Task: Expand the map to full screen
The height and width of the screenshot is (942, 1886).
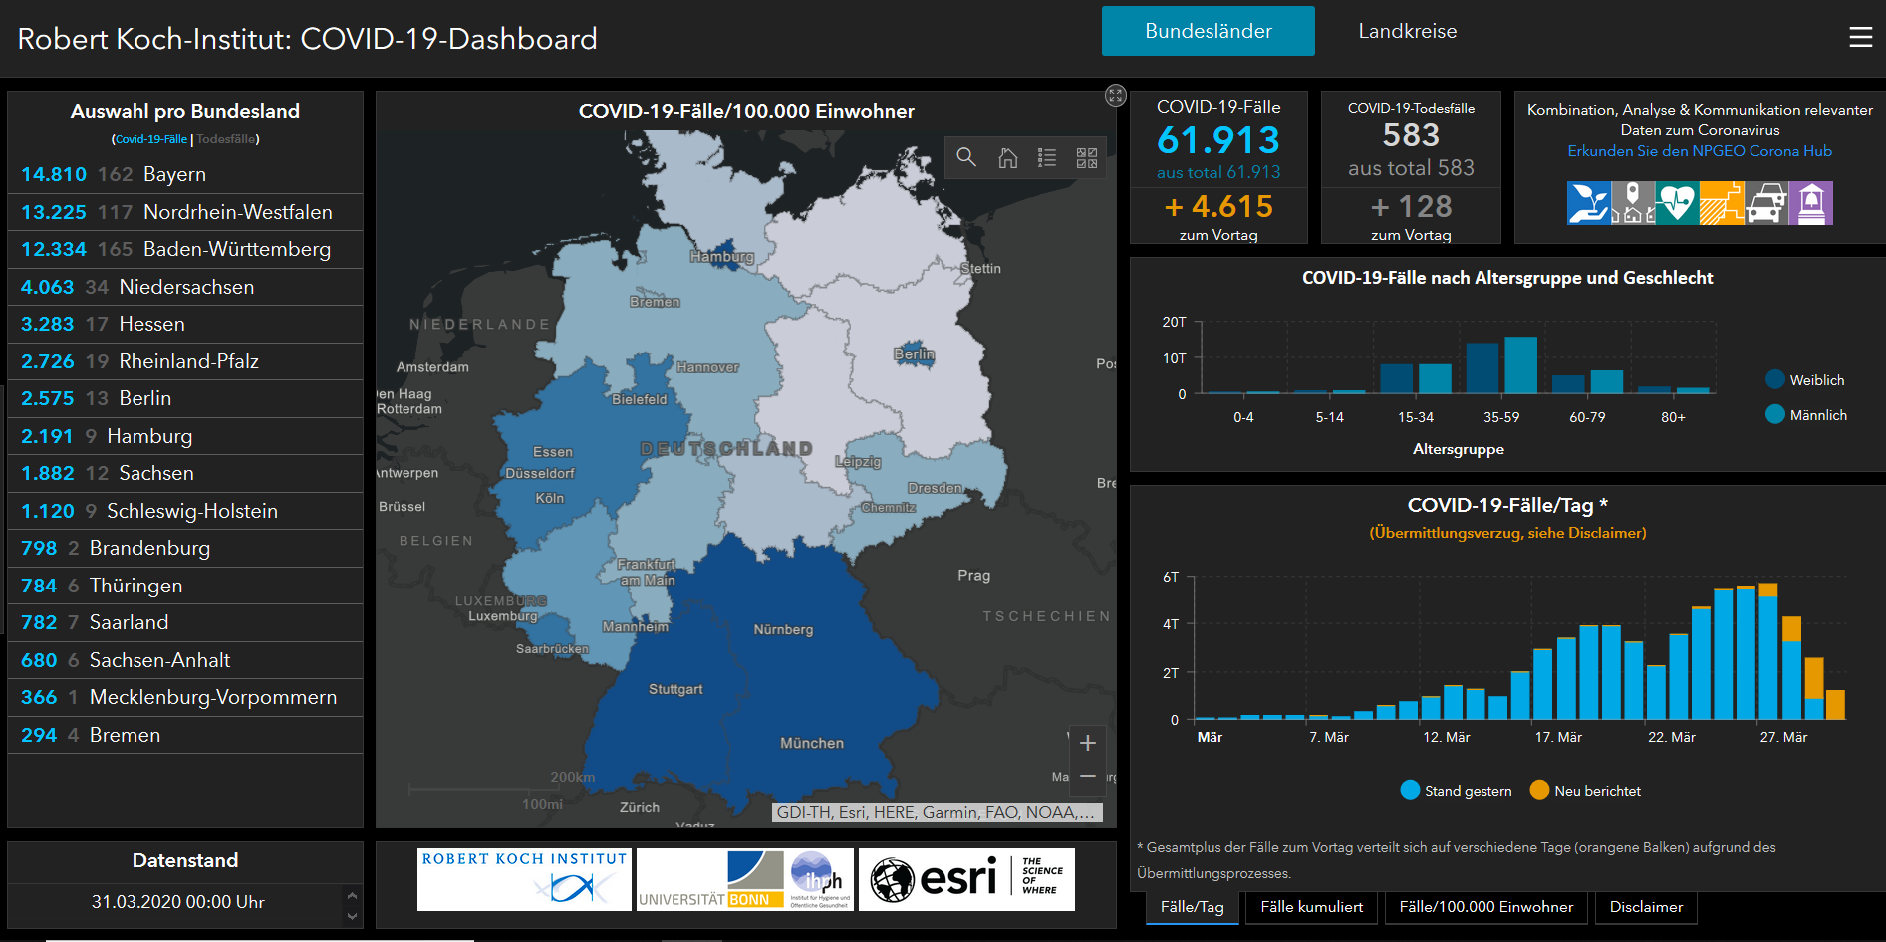Action: [x=1116, y=95]
